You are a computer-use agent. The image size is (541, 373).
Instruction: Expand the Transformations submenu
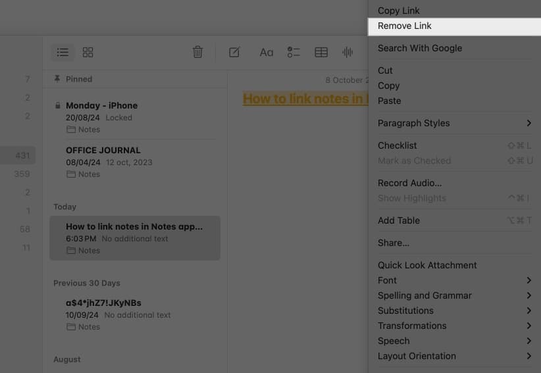tap(454, 326)
